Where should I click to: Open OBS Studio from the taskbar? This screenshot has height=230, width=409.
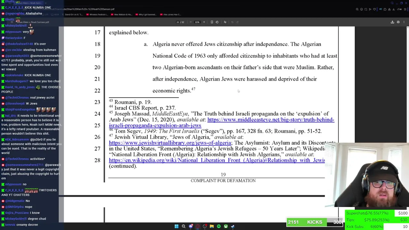pos(205,226)
